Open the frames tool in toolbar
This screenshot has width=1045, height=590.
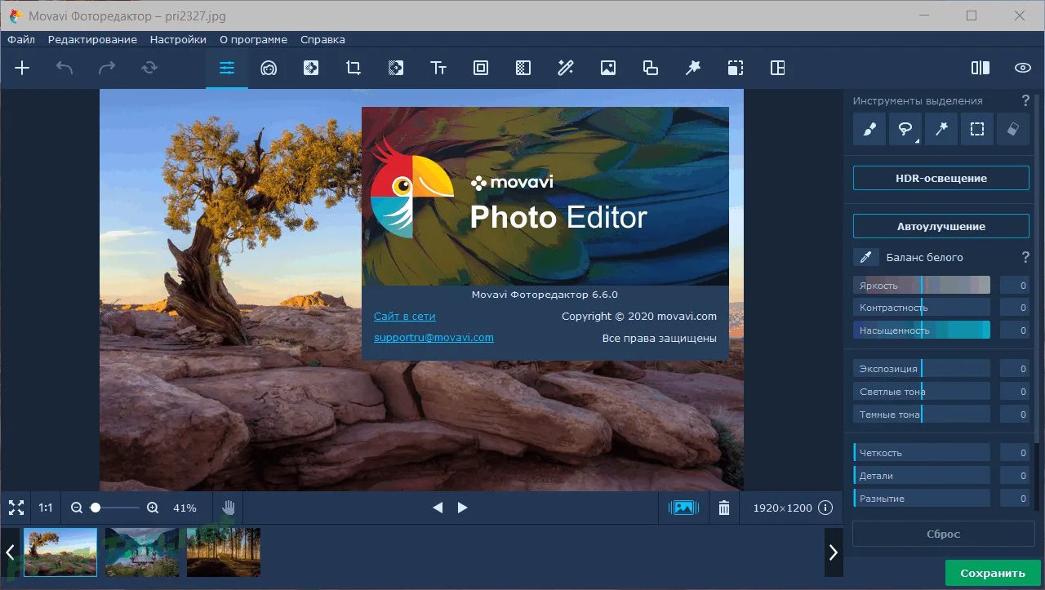point(481,69)
